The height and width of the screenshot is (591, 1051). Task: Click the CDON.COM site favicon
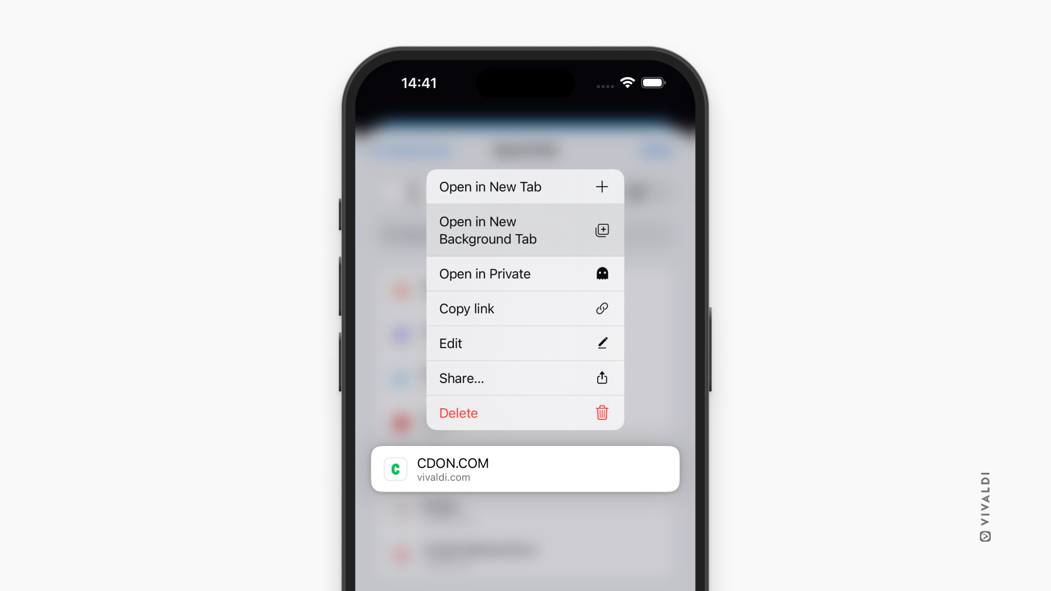[x=395, y=469]
